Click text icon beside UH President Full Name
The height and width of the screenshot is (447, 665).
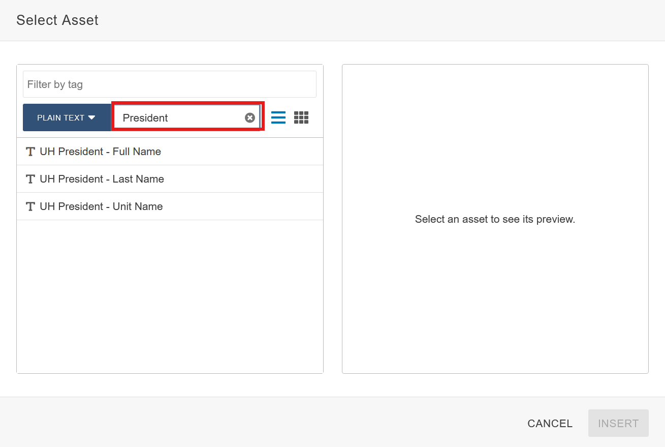30,152
